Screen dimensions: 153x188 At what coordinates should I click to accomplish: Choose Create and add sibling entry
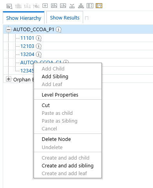coord(68,166)
